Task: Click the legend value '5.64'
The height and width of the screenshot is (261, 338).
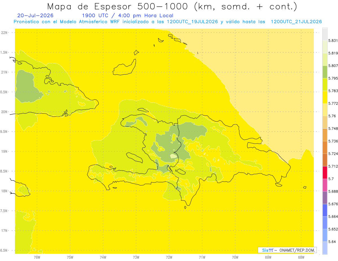Action: pos(332,242)
